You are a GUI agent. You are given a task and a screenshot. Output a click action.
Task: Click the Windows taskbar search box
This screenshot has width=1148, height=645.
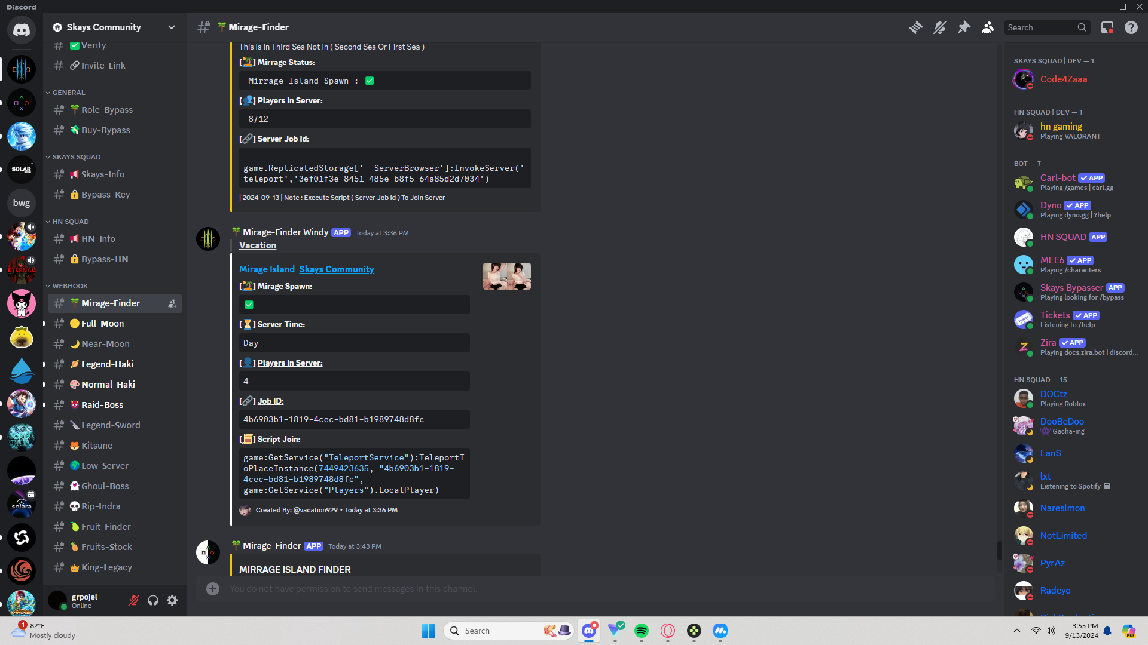(x=509, y=631)
